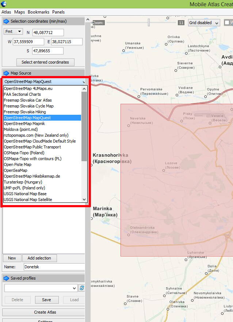
Task: Click the Zoom slider handle
Action: [x=149, y=23]
